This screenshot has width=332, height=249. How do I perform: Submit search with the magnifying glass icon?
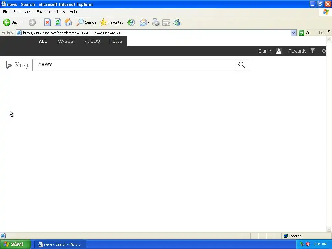pos(242,65)
